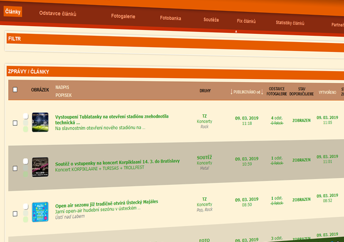Click the Ústecký Majáles article thumbnail
This screenshot has width=344, height=242.
pos(40,212)
